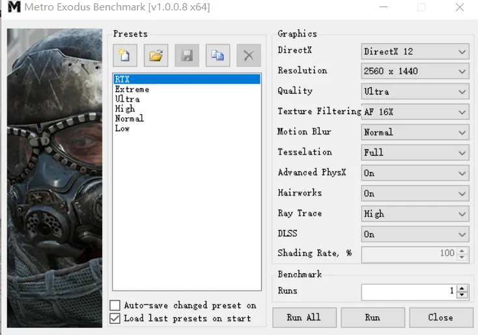The image size is (478, 335).
Task: Click the Run All button
Action: click(x=304, y=317)
